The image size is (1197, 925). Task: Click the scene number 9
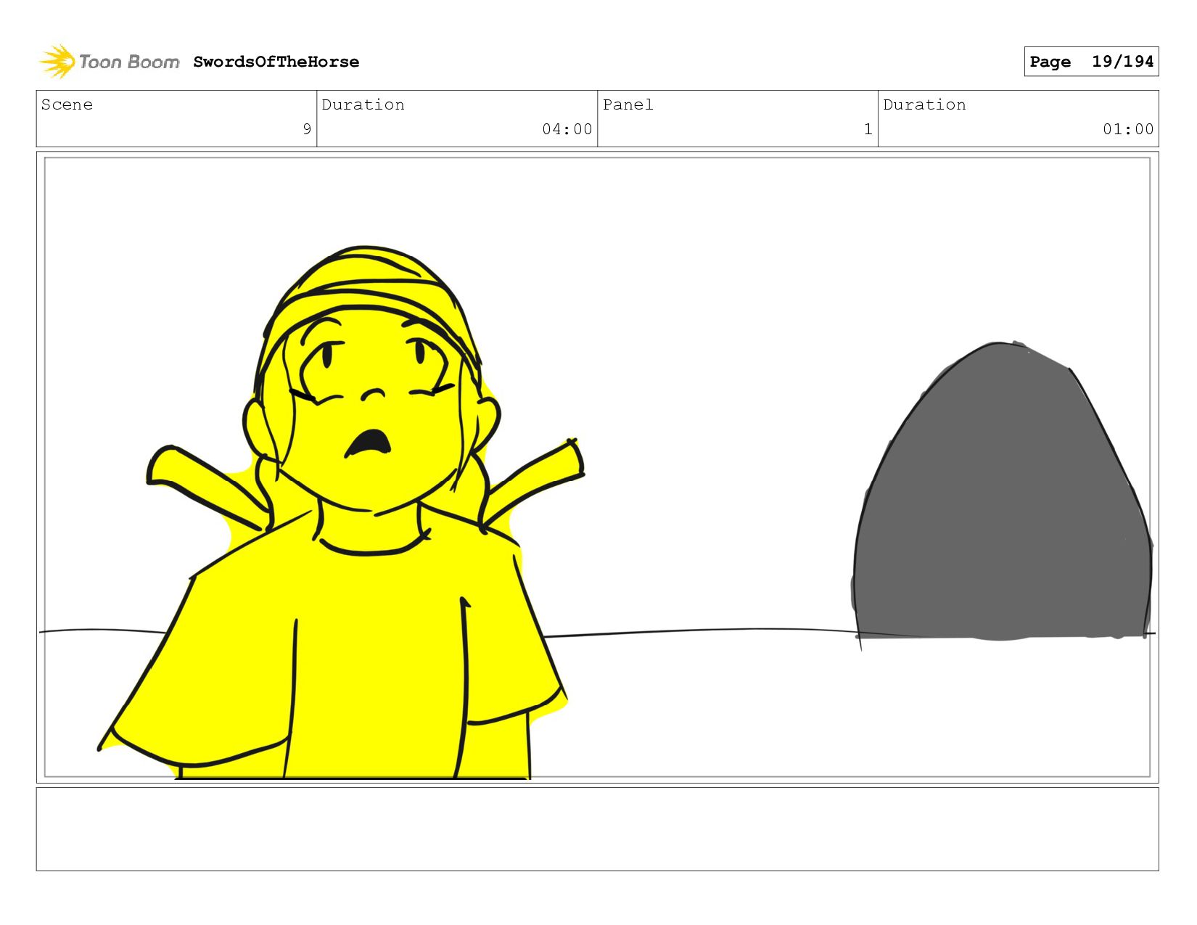[x=307, y=129]
